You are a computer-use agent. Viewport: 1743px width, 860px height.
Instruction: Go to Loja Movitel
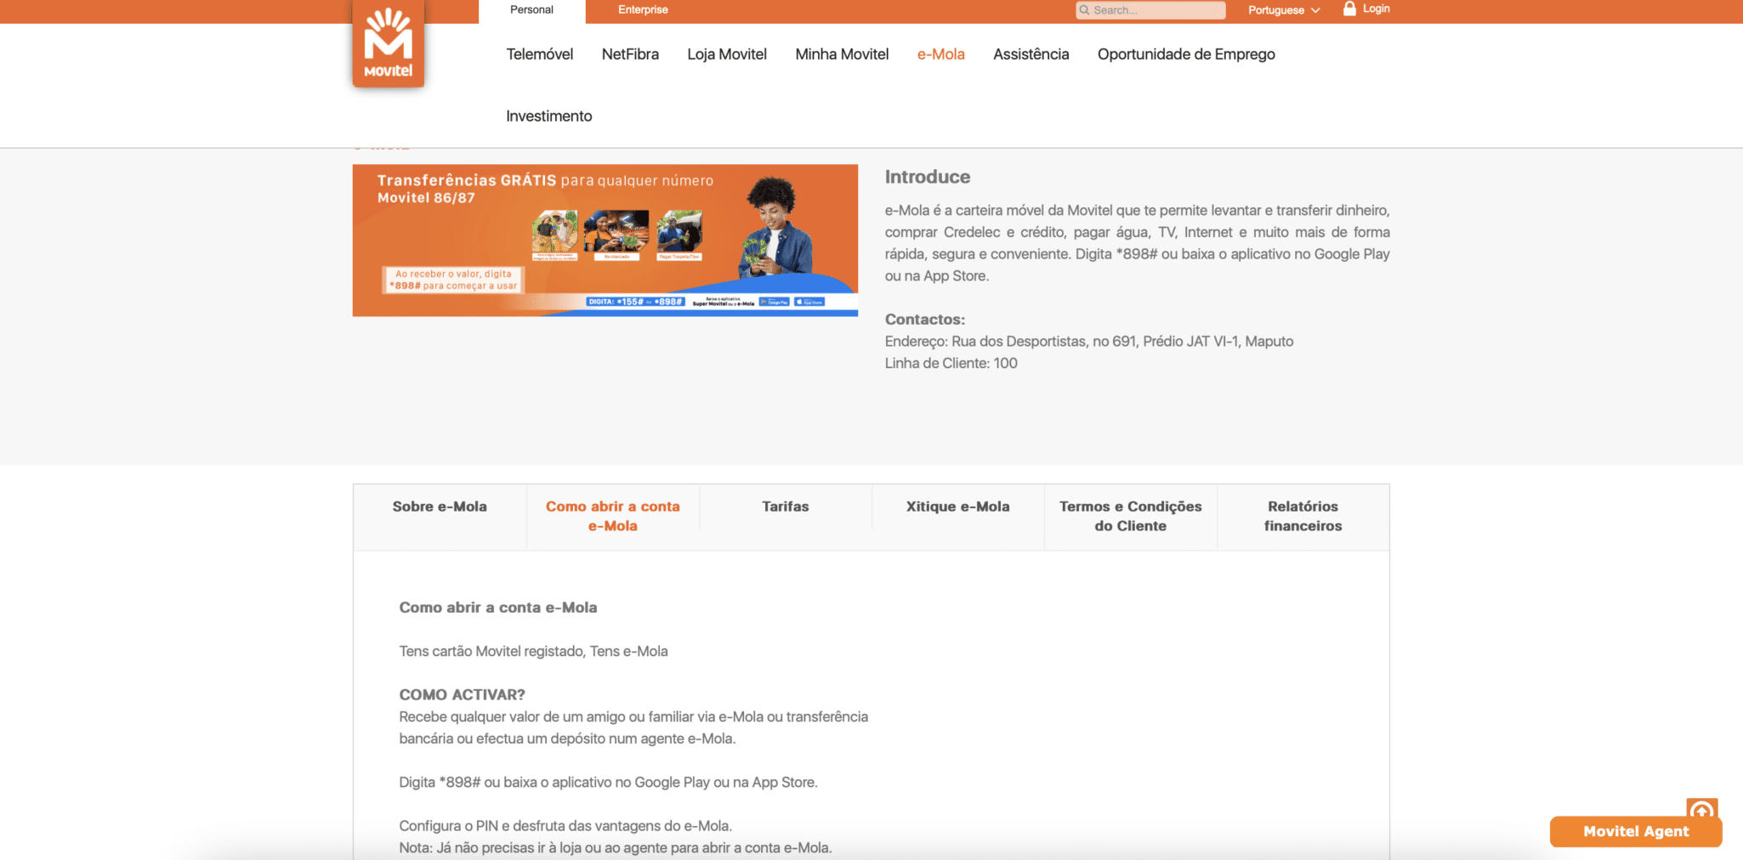(x=726, y=54)
